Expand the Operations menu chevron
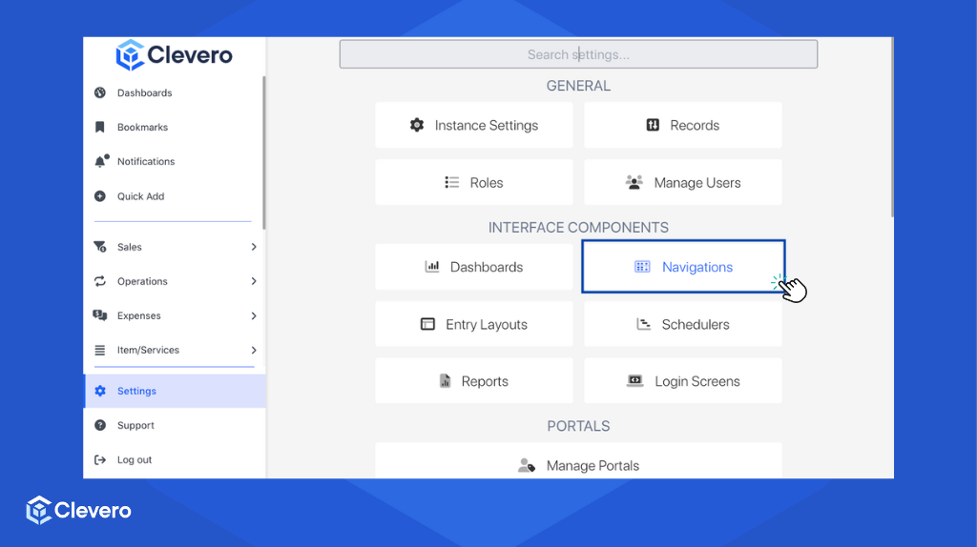The image size is (977, 547). point(254,281)
